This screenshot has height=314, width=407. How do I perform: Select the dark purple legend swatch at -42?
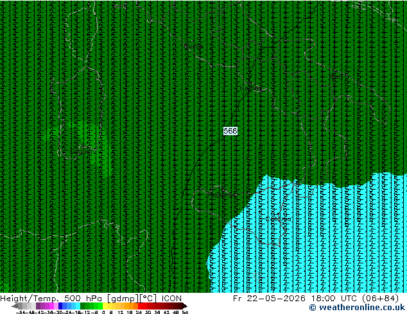(x=38, y=306)
